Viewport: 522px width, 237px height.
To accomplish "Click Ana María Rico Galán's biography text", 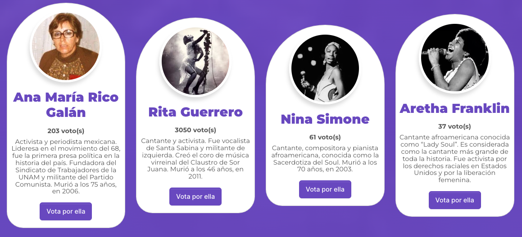I will click(x=66, y=166).
